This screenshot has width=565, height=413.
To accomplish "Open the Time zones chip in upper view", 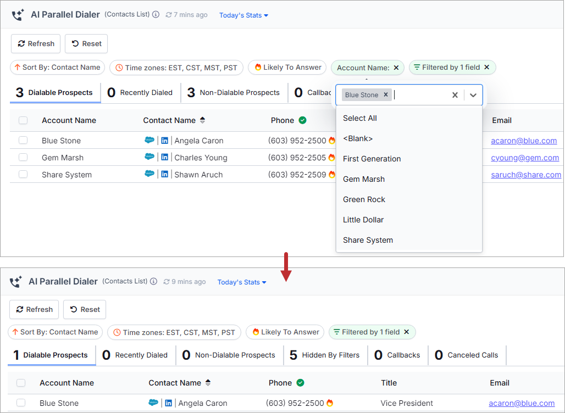I will (176, 68).
